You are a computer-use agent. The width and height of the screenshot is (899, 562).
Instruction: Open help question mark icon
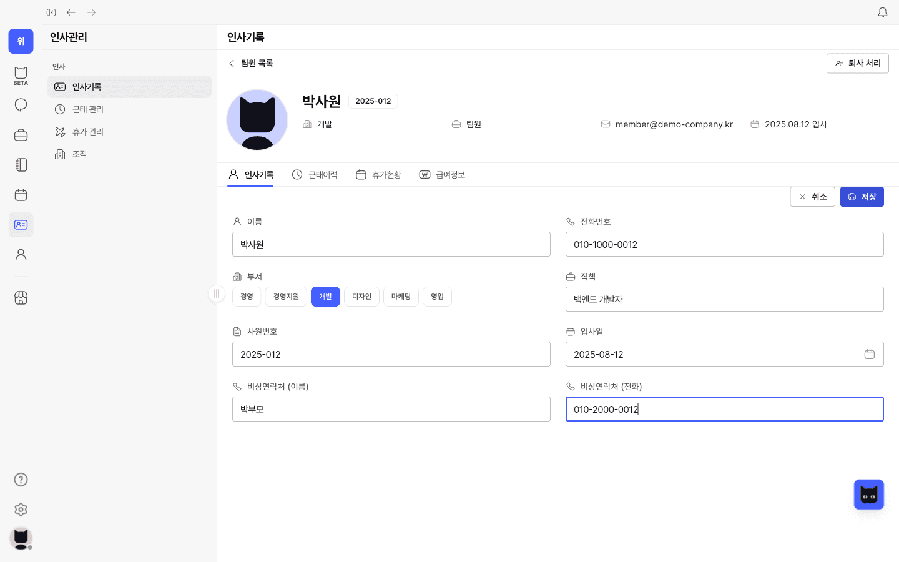click(21, 480)
